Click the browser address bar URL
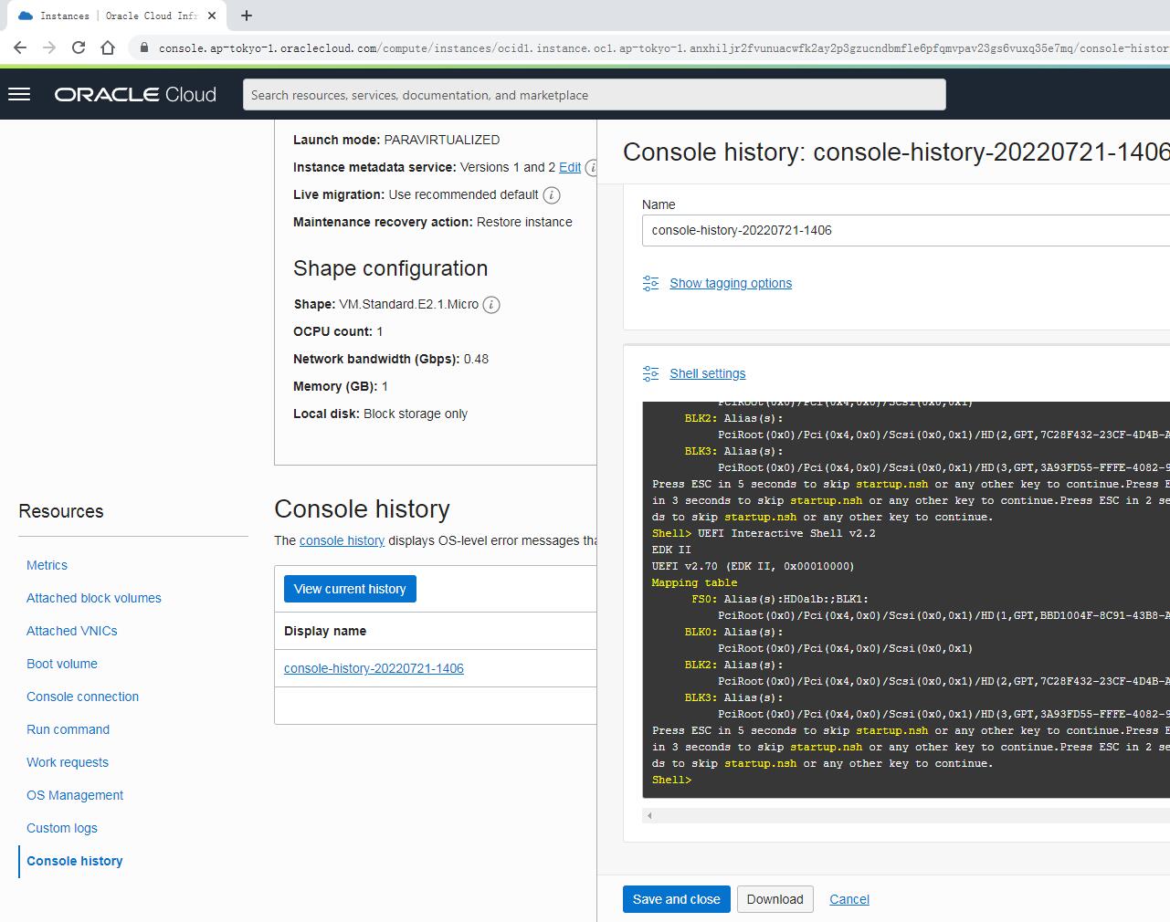 click(663, 47)
